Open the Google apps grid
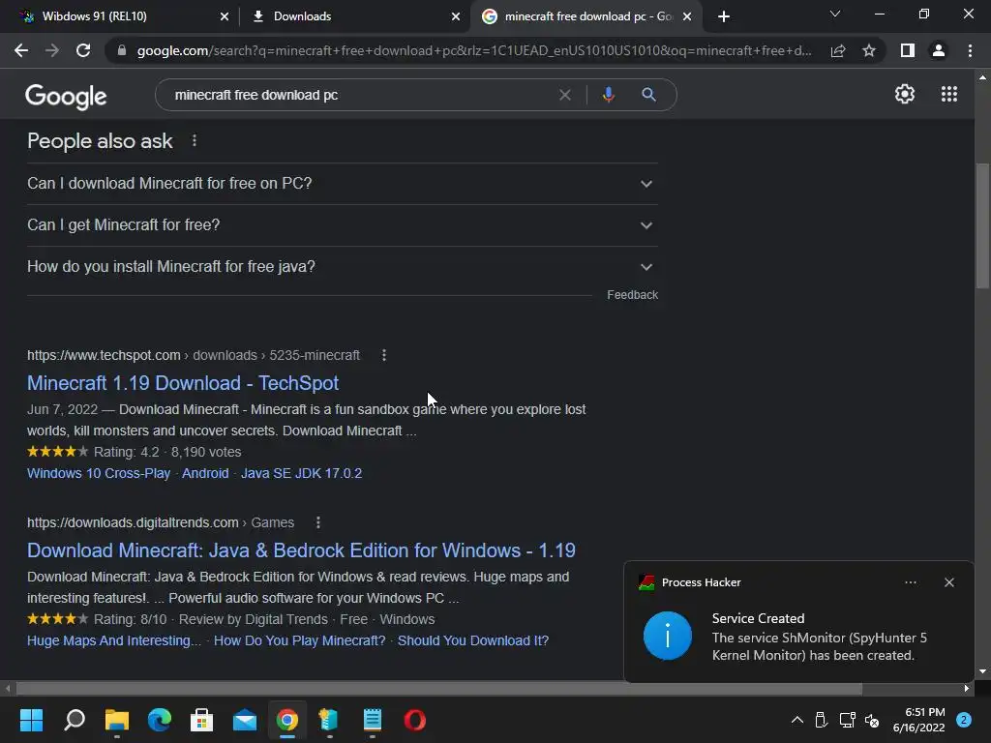The height and width of the screenshot is (743, 991). click(948, 94)
